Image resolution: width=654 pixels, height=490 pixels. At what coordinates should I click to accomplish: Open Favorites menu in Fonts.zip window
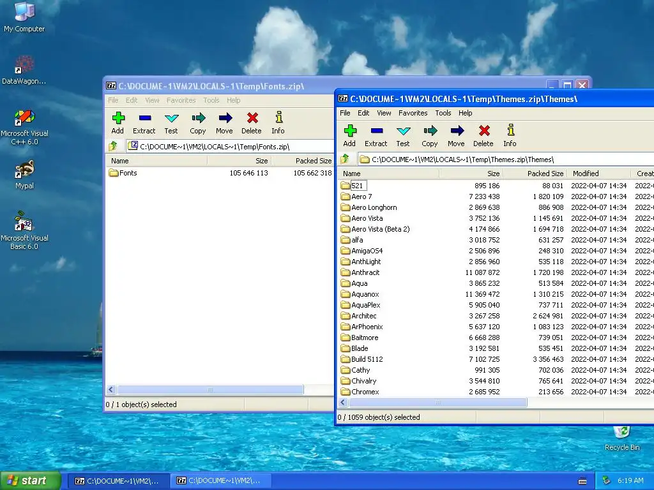pos(181,100)
